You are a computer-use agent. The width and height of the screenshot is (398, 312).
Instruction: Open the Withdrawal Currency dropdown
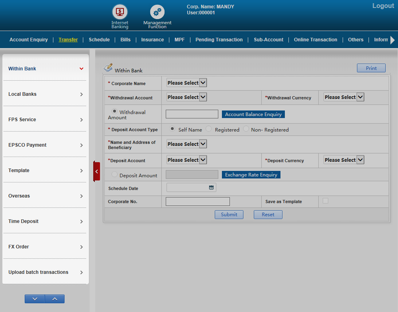344,97
